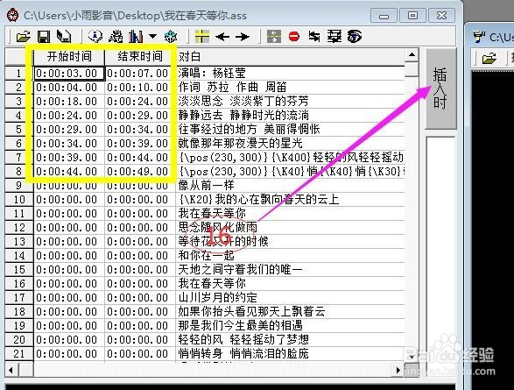514x390 pixels.
Task: Select end time 0:00:34.00 in row 5
Action: point(140,129)
